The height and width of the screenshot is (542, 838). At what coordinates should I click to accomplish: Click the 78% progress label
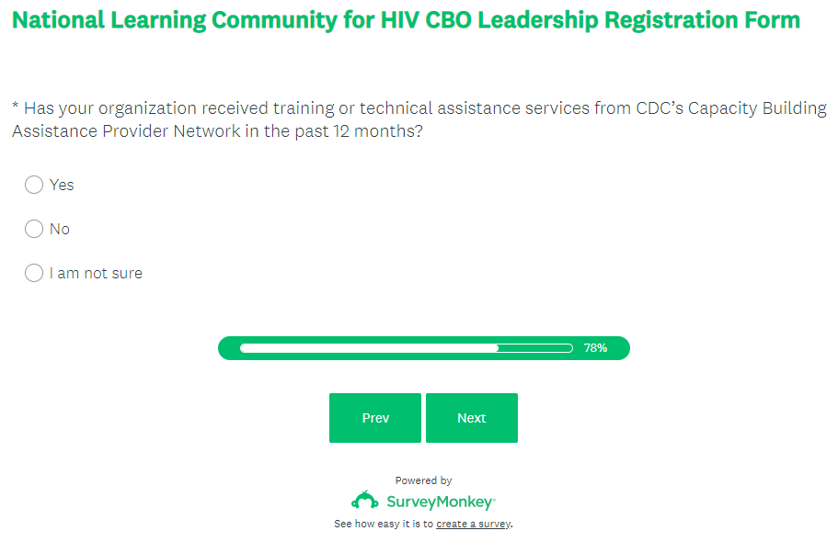(595, 348)
